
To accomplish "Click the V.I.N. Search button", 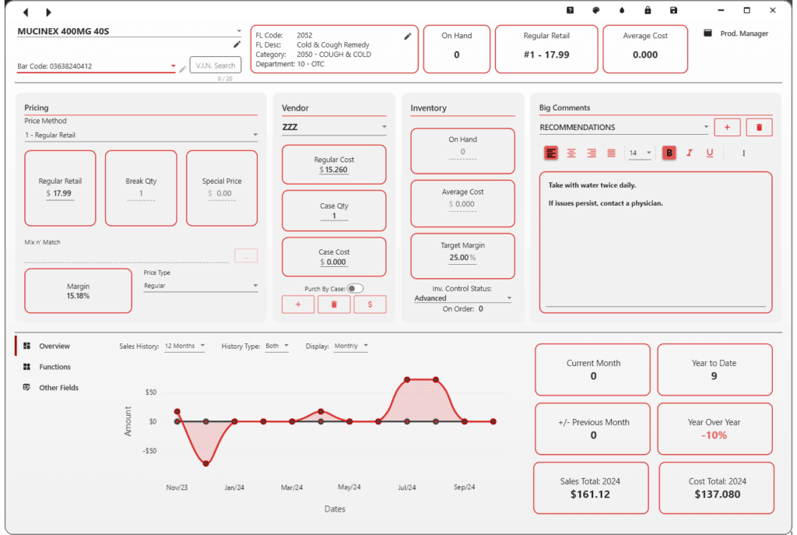I will coord(216,65).
